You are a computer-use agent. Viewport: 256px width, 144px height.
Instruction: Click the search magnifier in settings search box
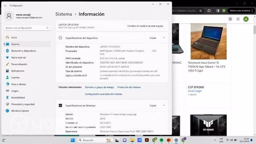[x=48, y=28]
